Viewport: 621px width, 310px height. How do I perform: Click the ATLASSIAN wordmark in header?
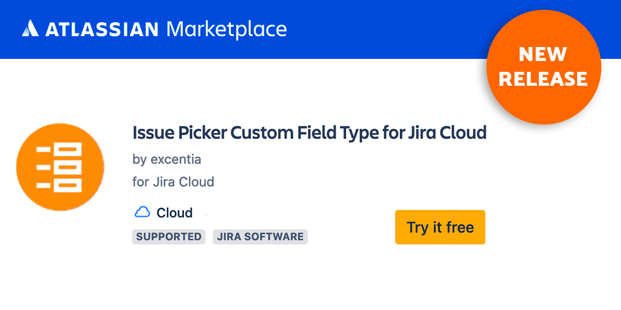[x=102, y=29]
